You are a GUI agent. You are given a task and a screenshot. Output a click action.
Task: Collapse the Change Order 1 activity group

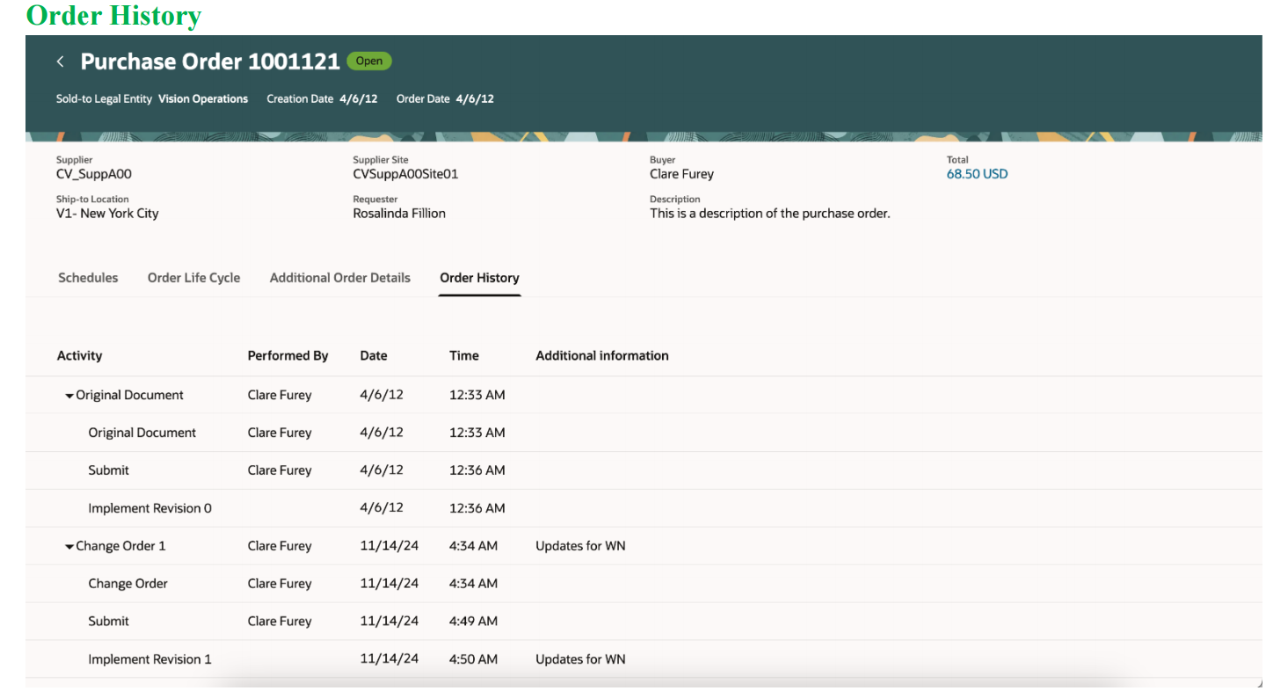(69, 545)
